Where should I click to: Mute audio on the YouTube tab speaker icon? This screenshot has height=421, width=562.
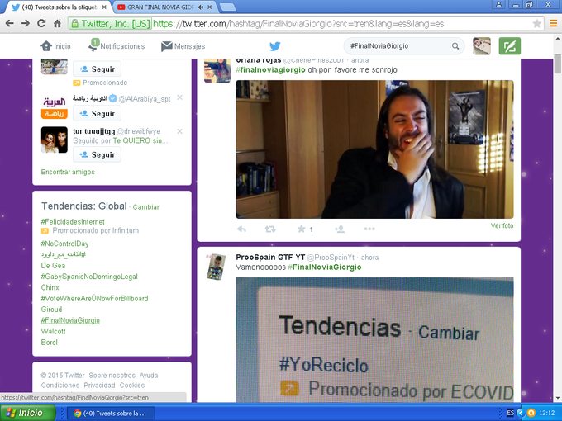(201, 7)
